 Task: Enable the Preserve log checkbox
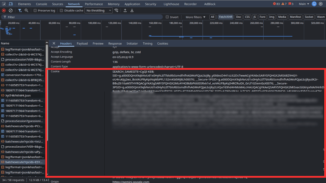[x=35, y=10]
